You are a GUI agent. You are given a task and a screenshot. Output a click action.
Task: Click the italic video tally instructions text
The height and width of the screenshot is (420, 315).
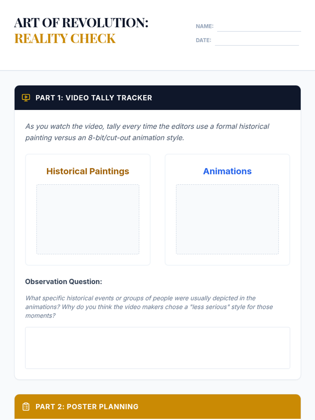click(147, 132)
